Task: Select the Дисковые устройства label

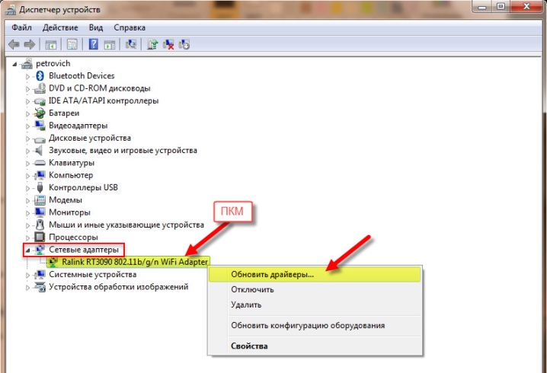Action: tap(90, 138)
